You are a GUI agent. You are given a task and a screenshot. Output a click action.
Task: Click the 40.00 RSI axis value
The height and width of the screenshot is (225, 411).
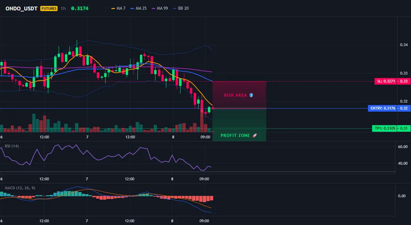tap(403, 163)
